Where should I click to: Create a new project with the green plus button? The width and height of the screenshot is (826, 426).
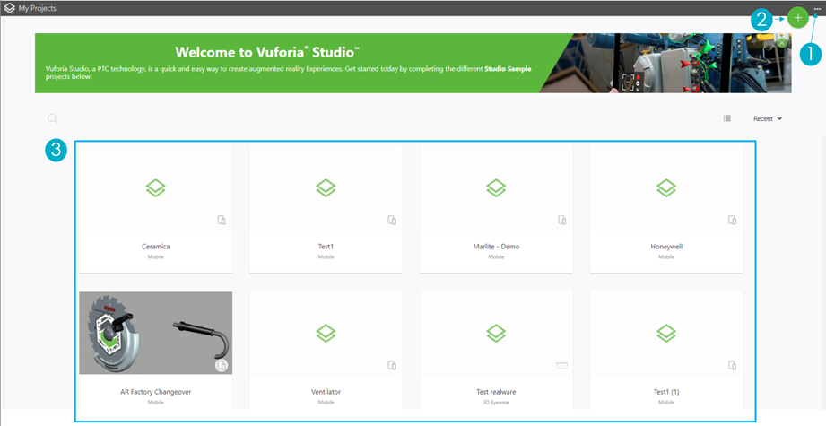pyautogui.click(x=797, y=18)
